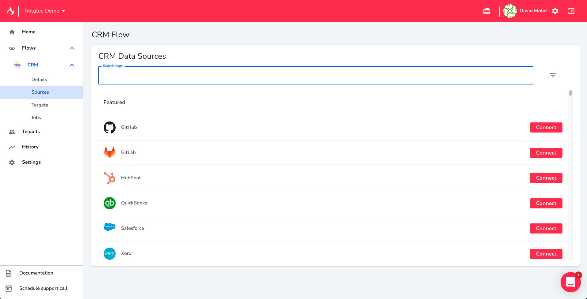Click the Salesforce source name
The image size is (587, 299).
click(x=132, y=228)
